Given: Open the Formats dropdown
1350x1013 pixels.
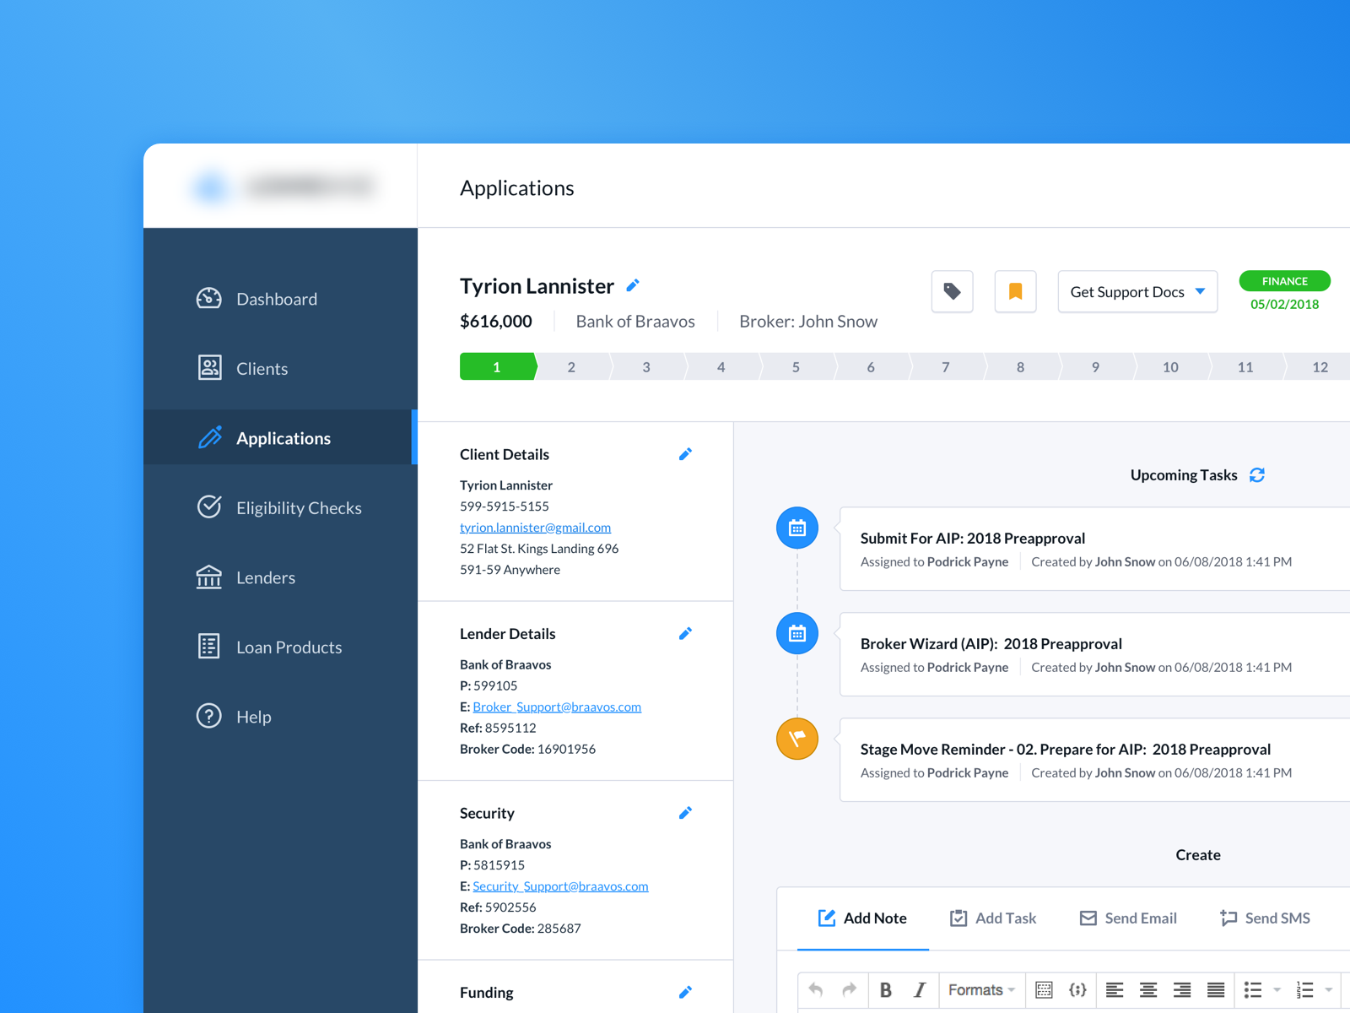Looking at the screenshot, I should [979, 989].
